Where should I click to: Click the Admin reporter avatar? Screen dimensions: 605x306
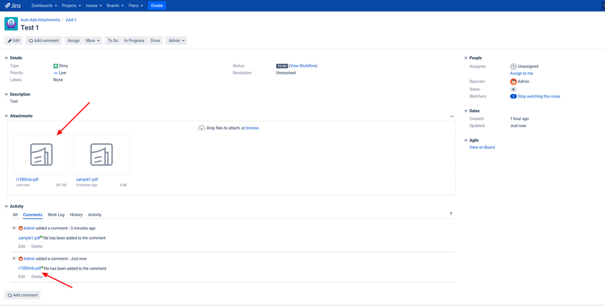[513, 81]
